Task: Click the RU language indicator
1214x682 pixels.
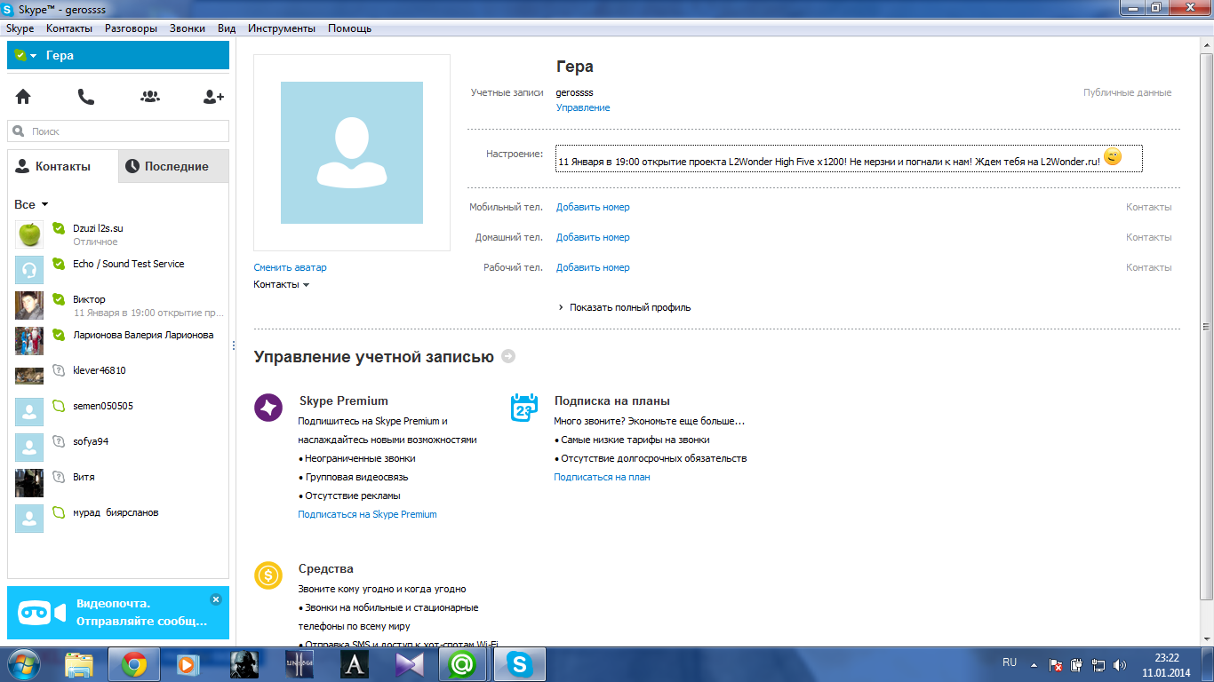Action: tap(1010, 662)
